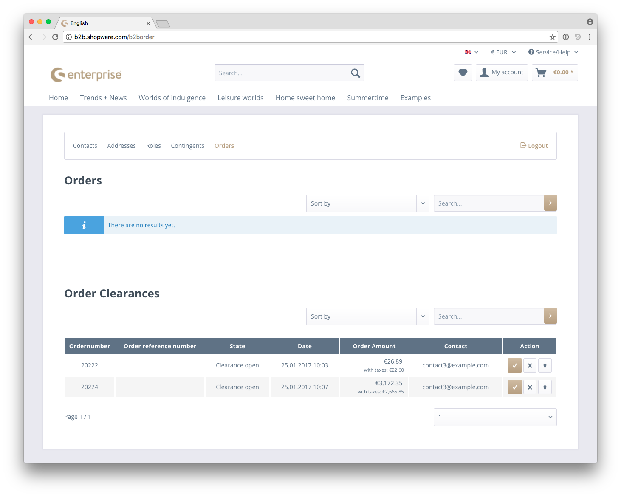Click the magnifier icon in the shop search
The width and height of the screenshot is (621, 497).
(356, 73)
